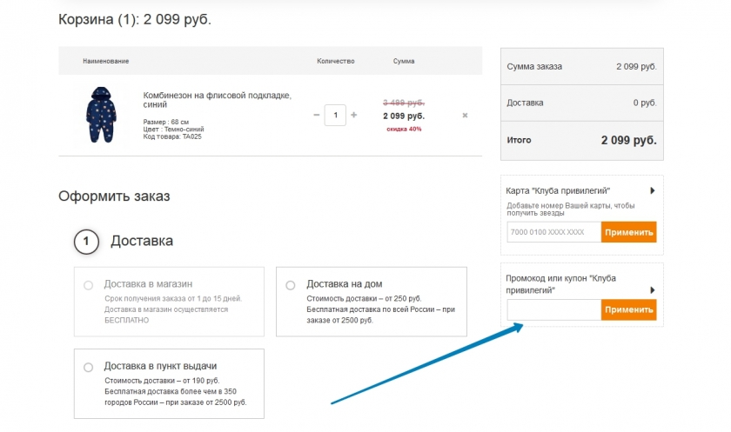This screenshot has height=432, width=731.
Task: Click the Количество column header
Action: coord(335,61)
